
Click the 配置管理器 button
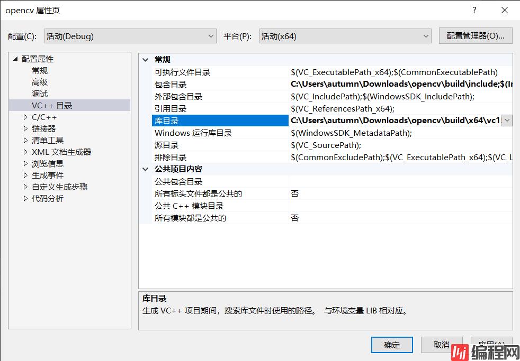pos(475,36)
